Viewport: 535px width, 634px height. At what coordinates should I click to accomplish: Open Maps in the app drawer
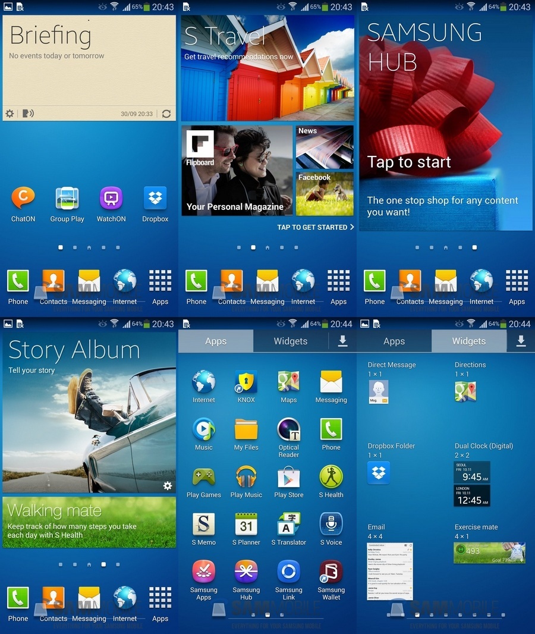coord(288,382)
